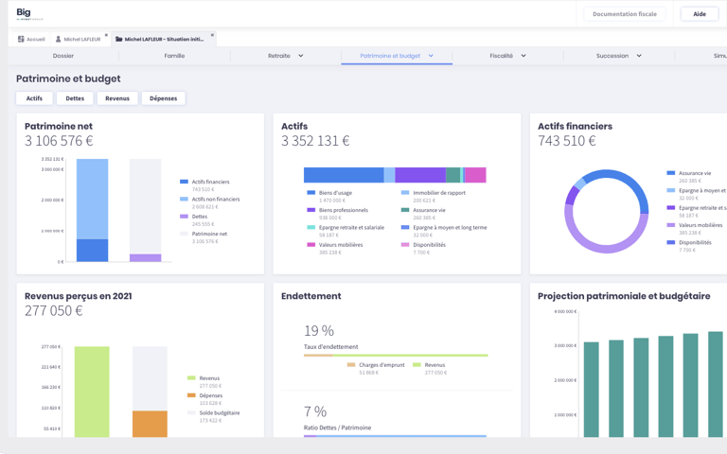Click the first bar of Projection patrimoniale chart
Viewport: 727px width, 454px height.
591,390
